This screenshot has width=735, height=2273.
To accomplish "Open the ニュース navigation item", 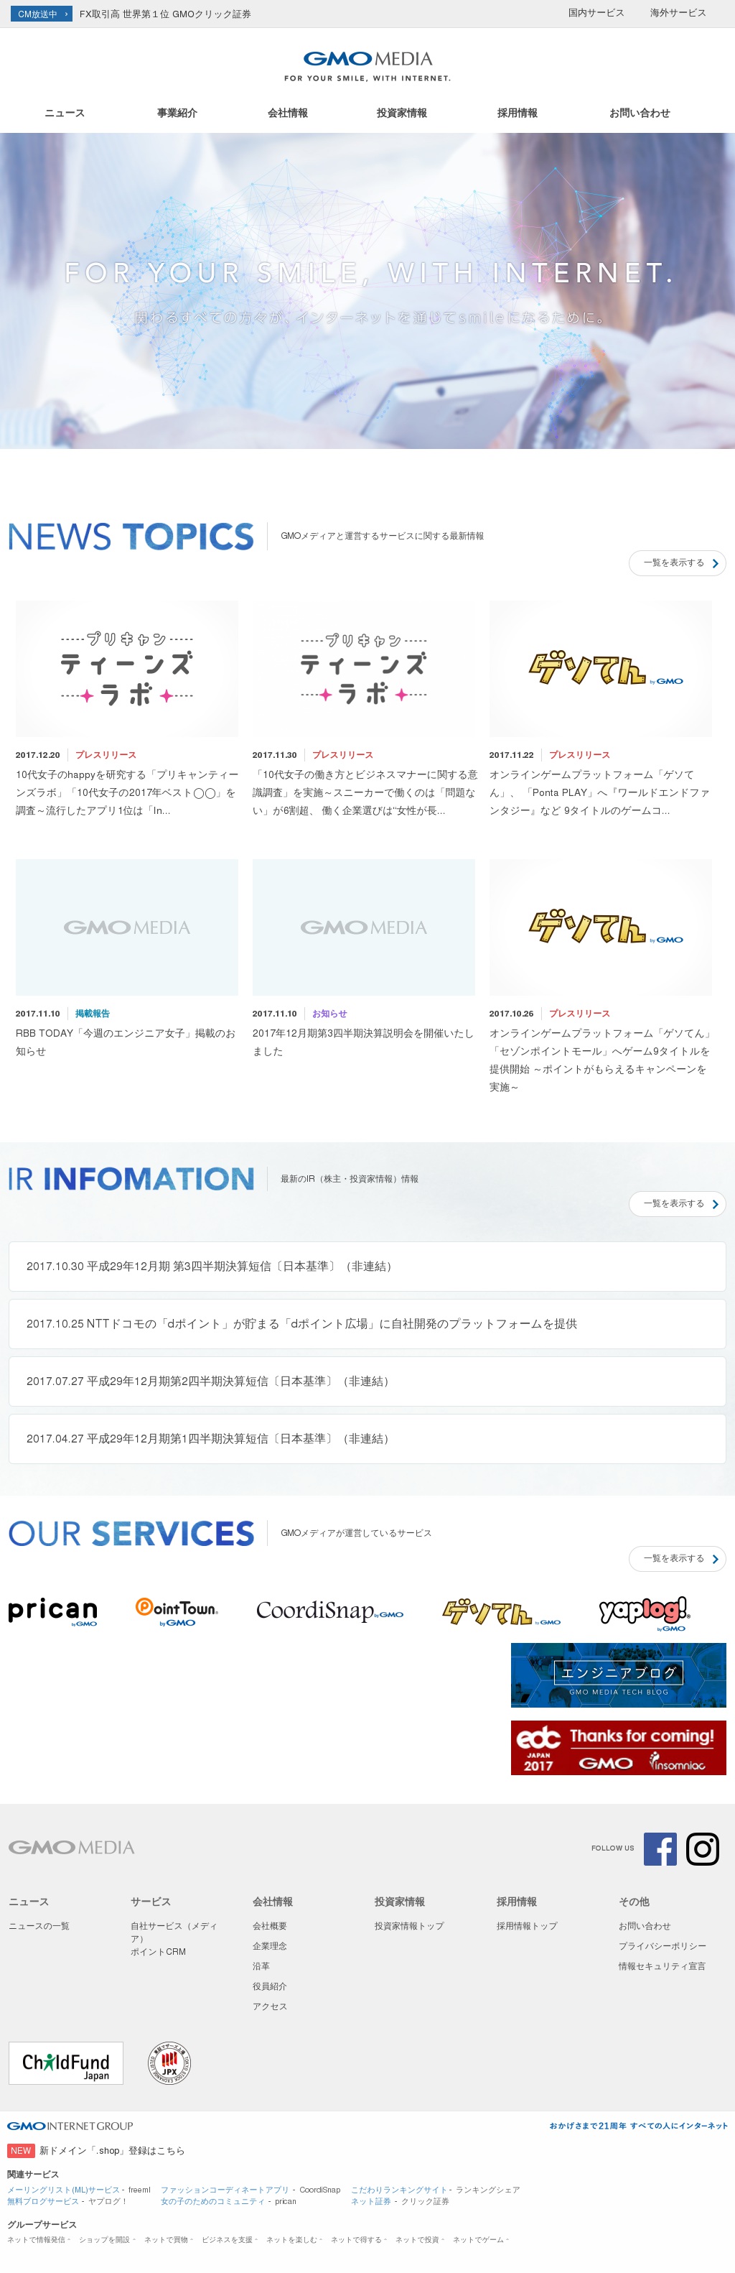I will (65, 113).
